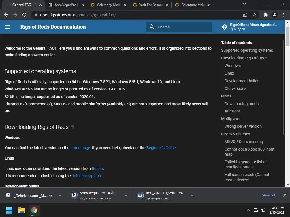Viewport: 290px width, 217px height.
Task: Go to Archives in table of contents
Action: point(232,111)
